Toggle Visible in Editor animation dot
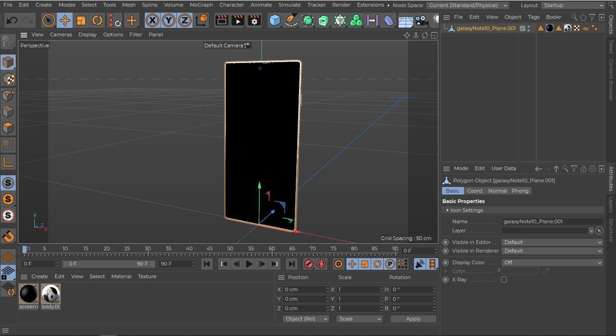 coord(446,242)
